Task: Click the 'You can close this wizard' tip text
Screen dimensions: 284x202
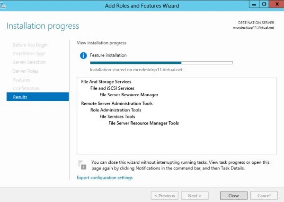Action: 180,165
